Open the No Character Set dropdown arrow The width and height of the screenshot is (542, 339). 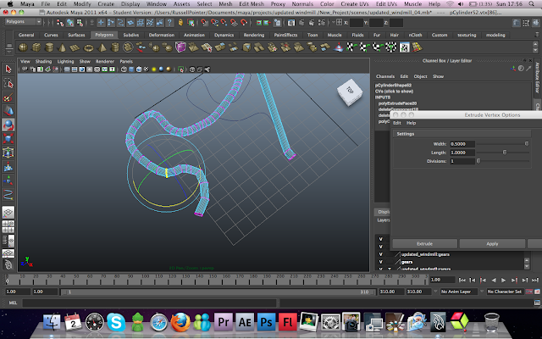pos(482,292)
